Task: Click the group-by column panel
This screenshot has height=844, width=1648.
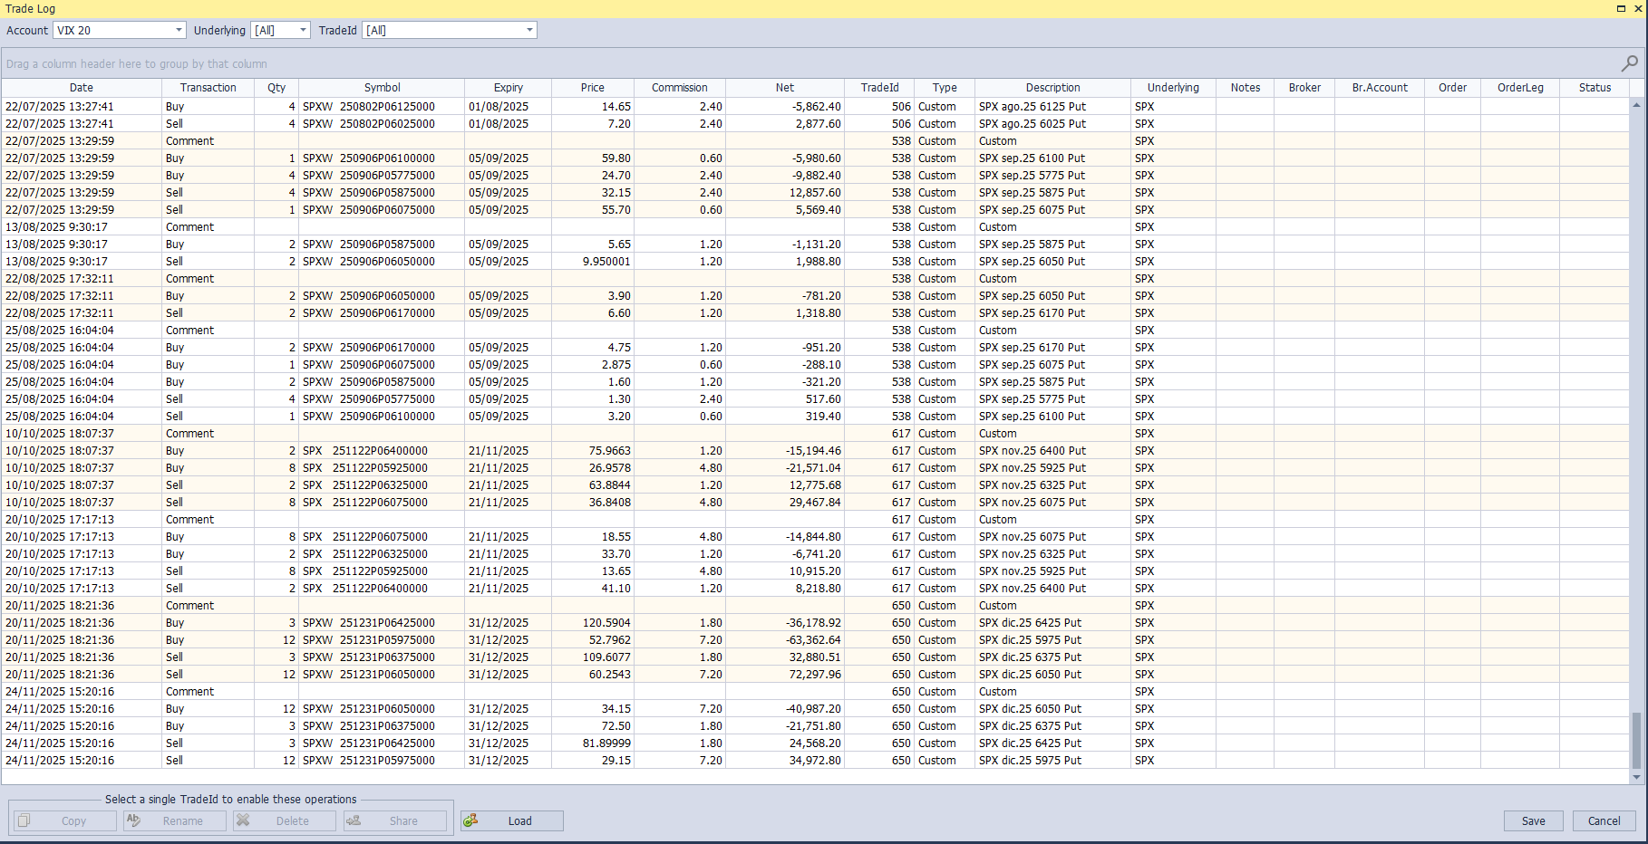Action: (x=363, y=63)
